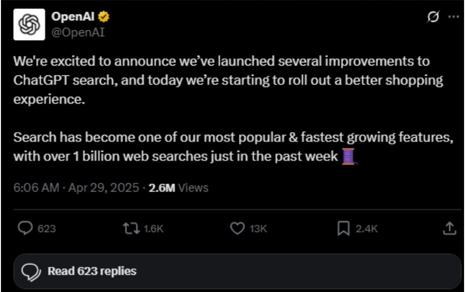Click the gold verified badge

[105, 17]
